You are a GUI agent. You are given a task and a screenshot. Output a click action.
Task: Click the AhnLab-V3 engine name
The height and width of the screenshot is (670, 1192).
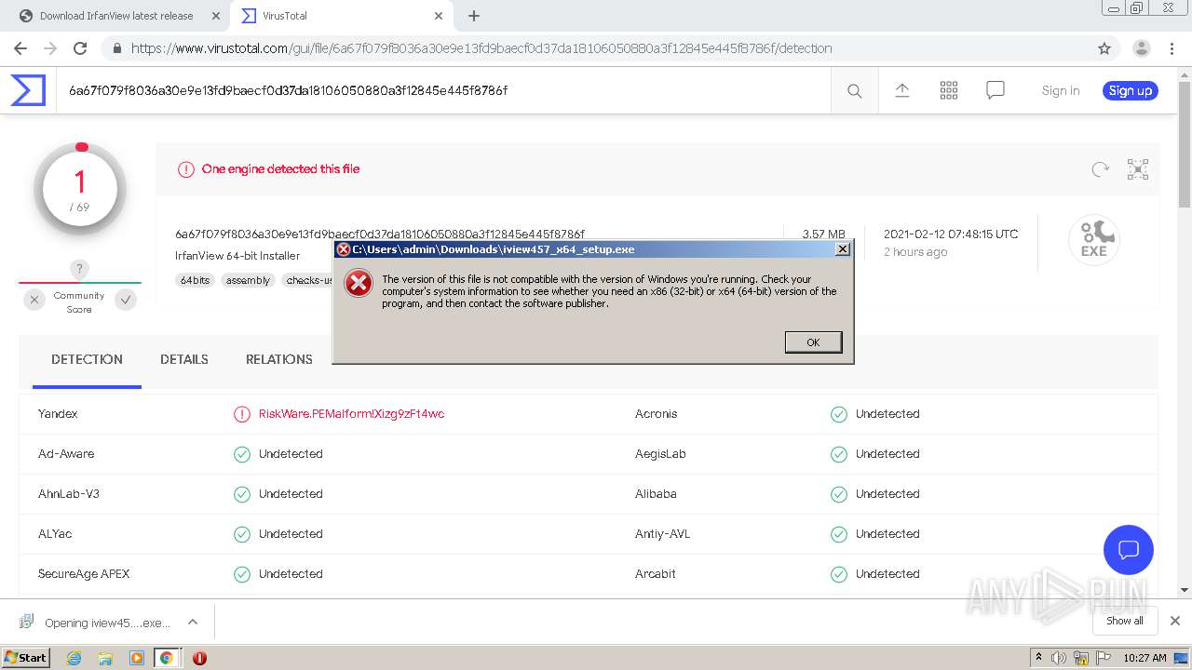[x=69, y=494]
